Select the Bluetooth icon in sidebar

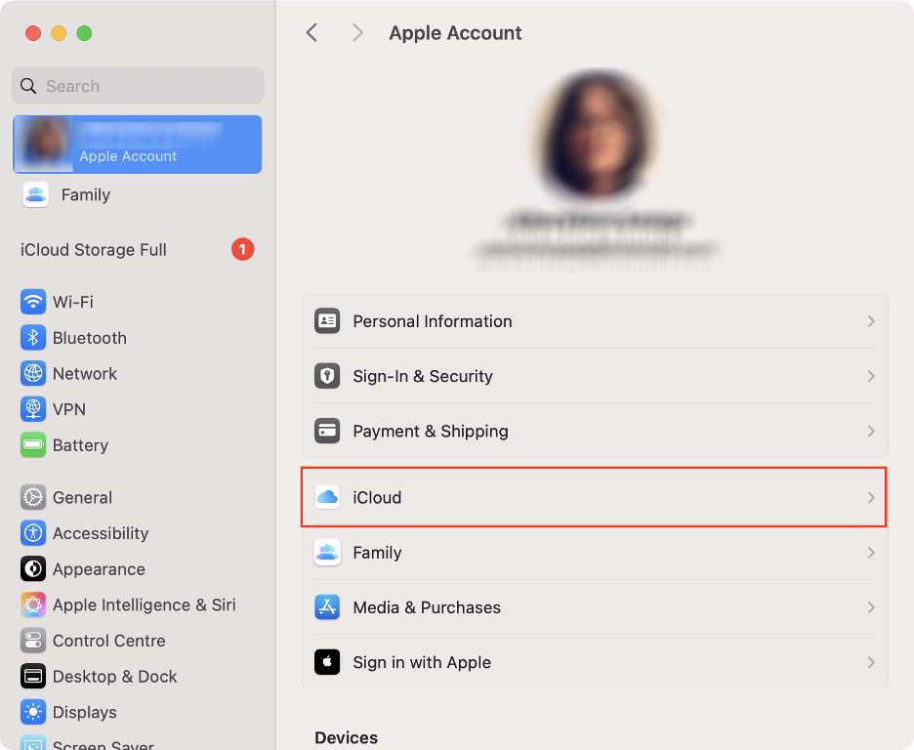(x=32, y=338)
